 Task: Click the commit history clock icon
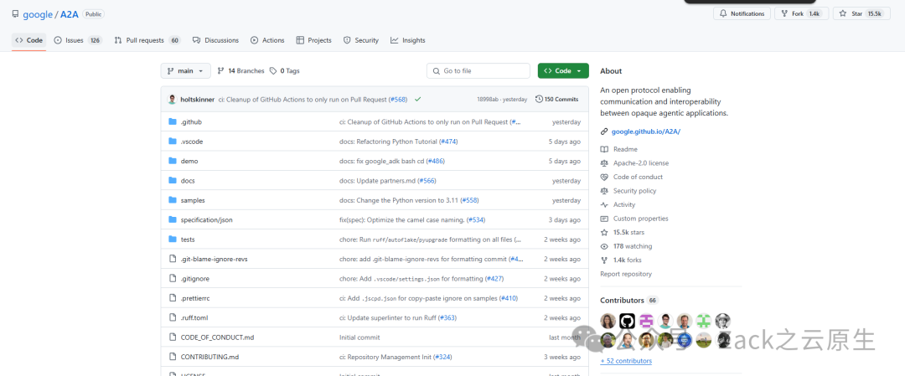pyautogui.click(x=539, y=99)
